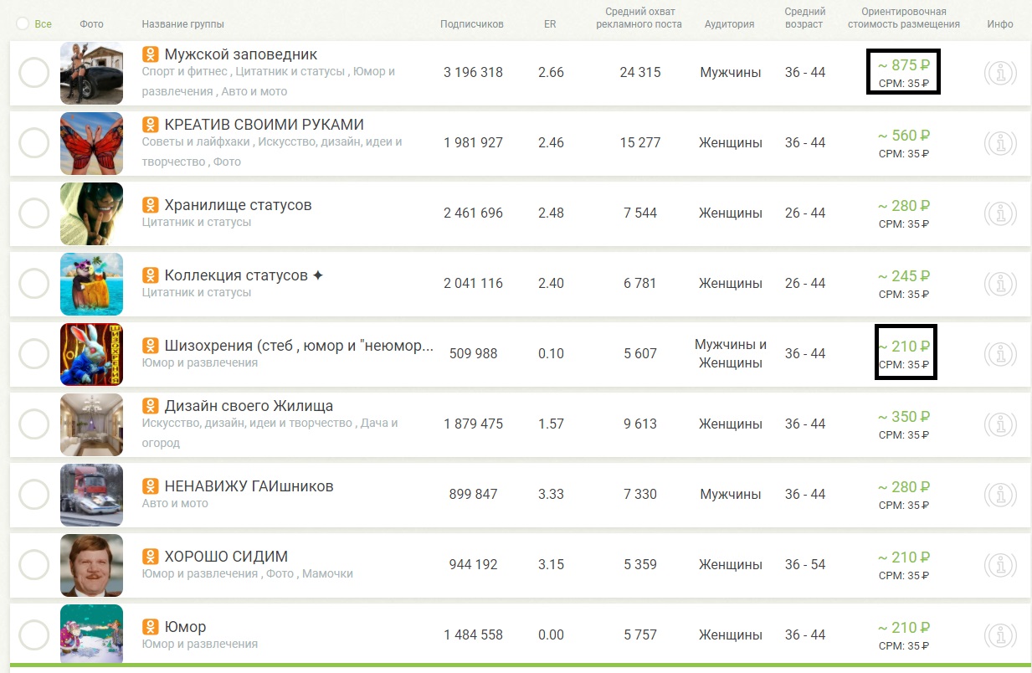The width and height of the screenshot is (1032, 673).
Task: Click the Аудитория column header
Action: (730, 24)
